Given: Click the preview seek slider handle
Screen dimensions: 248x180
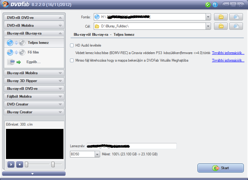Looking at the screenshot, I should point(26,164).
